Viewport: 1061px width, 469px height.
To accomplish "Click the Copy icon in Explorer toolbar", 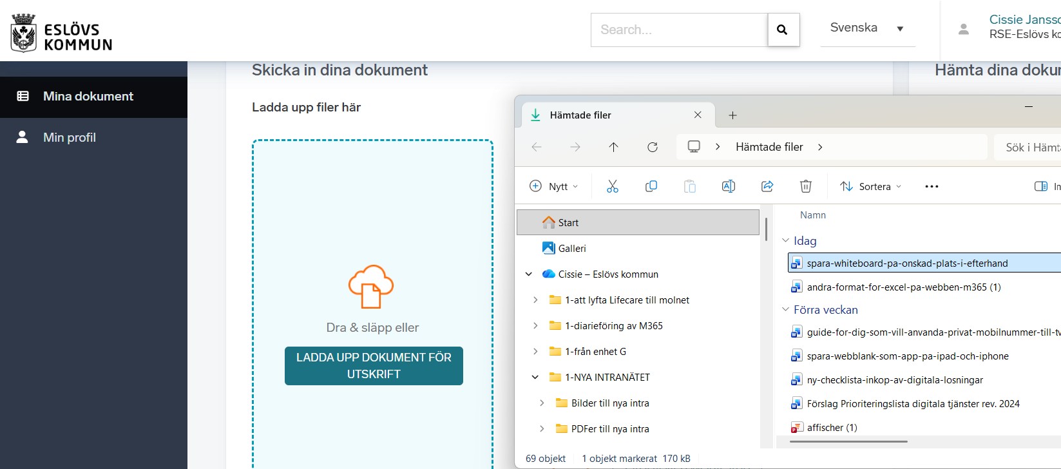I will [x=651, y=186].
